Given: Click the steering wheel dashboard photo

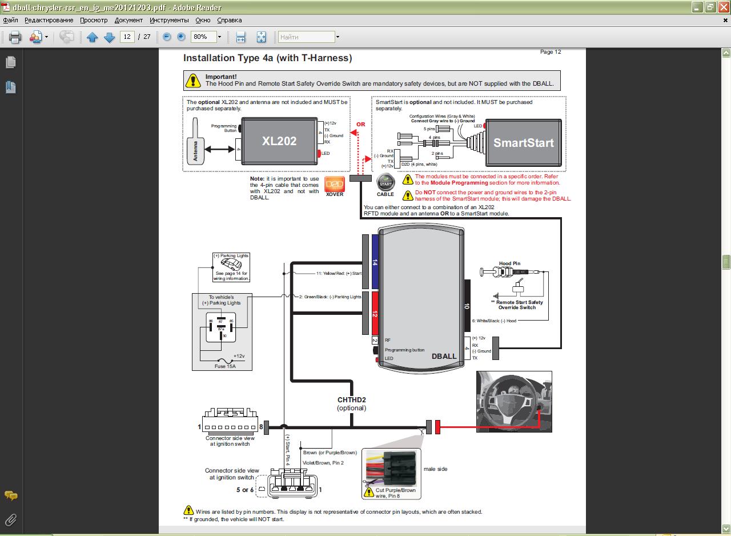Looking at the screenshot, I should (514, 402).
